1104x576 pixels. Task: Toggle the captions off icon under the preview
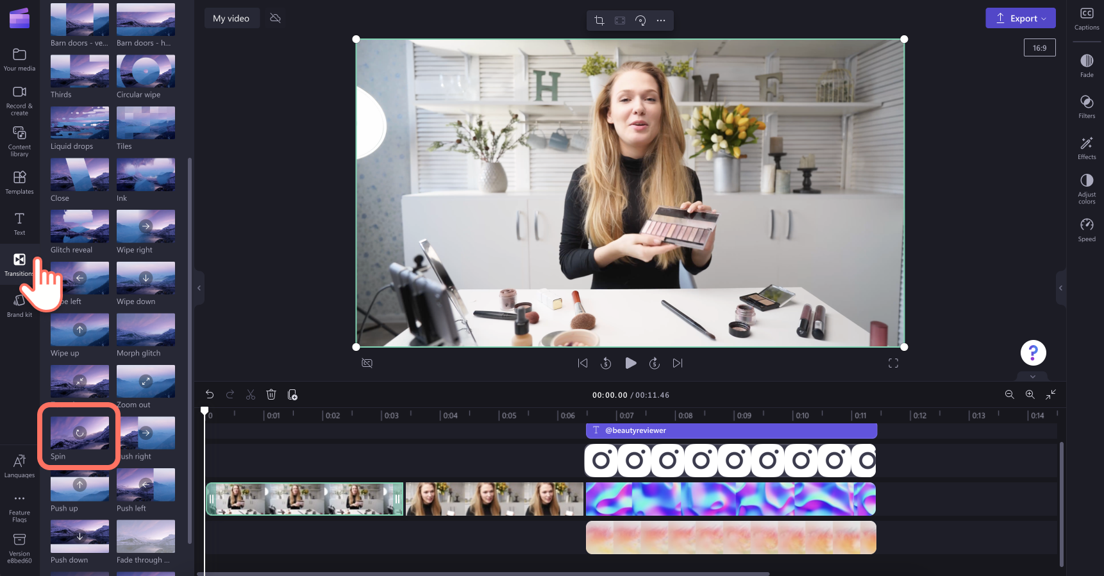pos(367,363)
